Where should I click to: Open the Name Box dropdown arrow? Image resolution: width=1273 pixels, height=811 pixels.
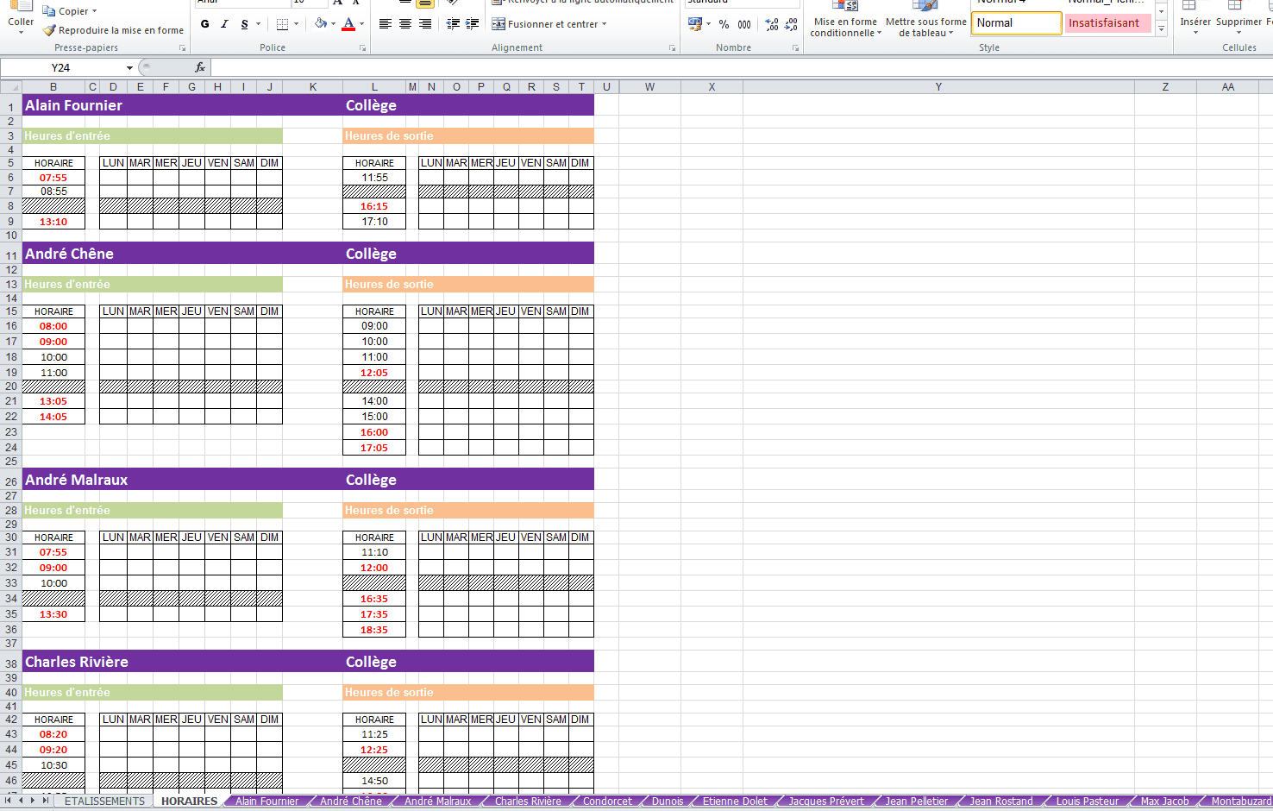coord(129,67)
